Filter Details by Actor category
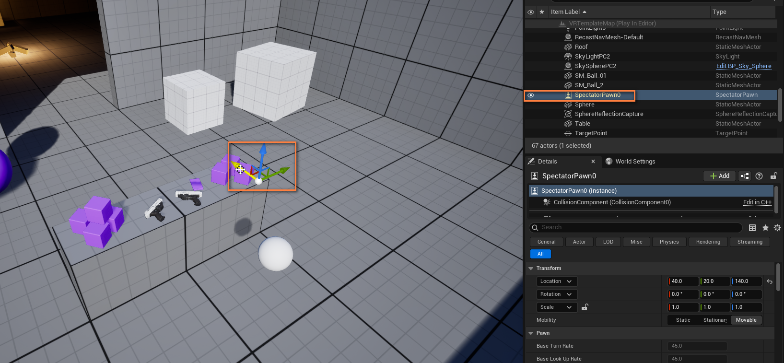The width and height of the screenshot is (784, 363). point(579,242)
